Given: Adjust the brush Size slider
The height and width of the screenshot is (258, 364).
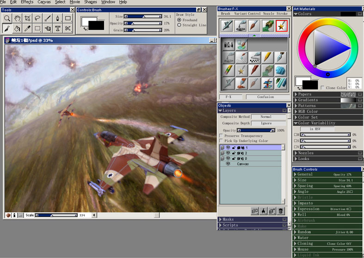Looking at the screenshot, I should (143, 17).
